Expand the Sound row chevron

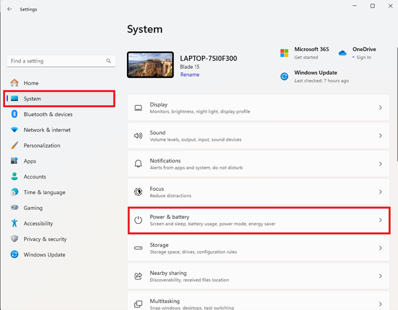pos(380,136)
